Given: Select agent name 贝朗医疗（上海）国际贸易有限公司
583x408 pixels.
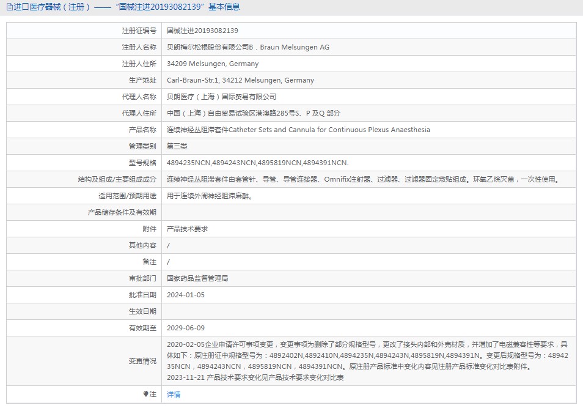Looking at the screenshot, I should tap(222, 97).
